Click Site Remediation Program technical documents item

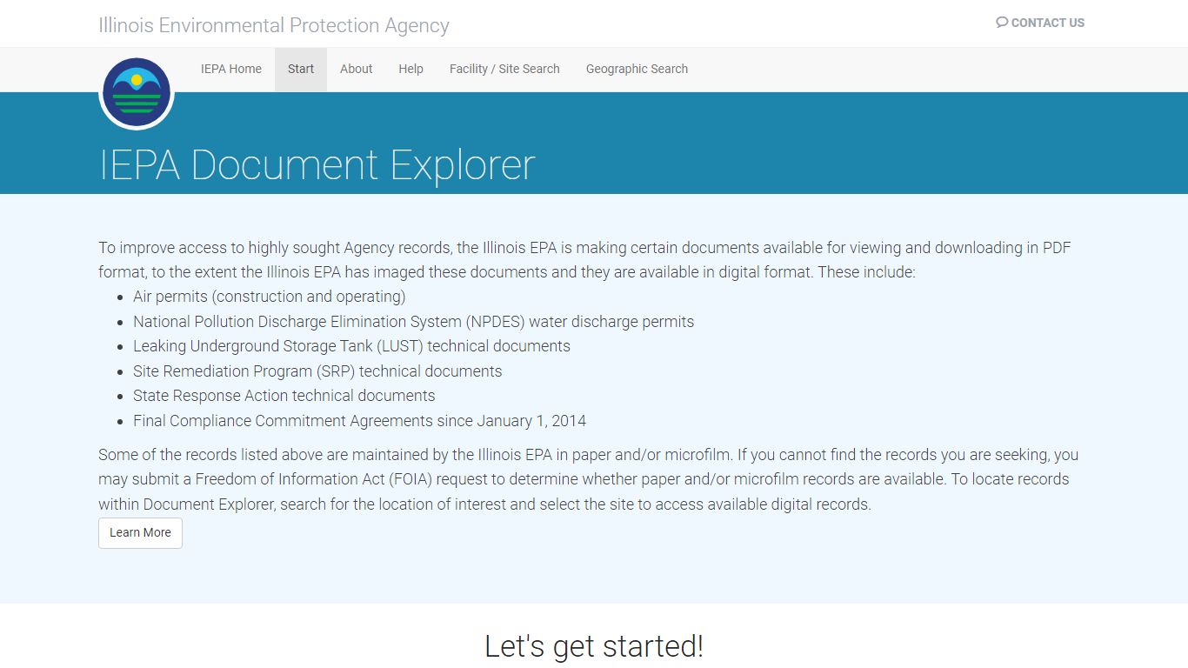[317, 371]
